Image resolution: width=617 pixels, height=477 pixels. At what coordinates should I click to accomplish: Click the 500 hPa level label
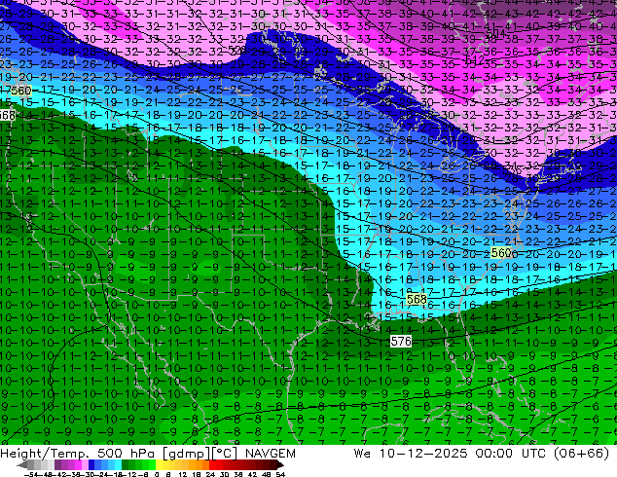coord(126,454)
